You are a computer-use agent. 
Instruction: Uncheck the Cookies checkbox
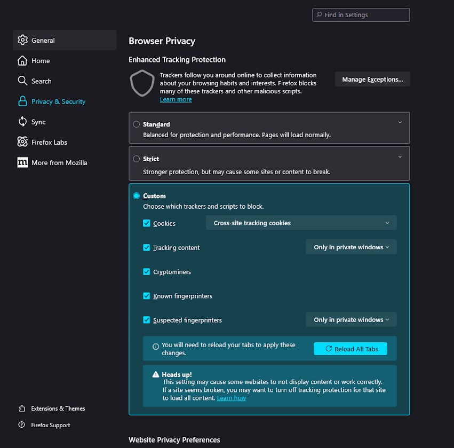147,223
